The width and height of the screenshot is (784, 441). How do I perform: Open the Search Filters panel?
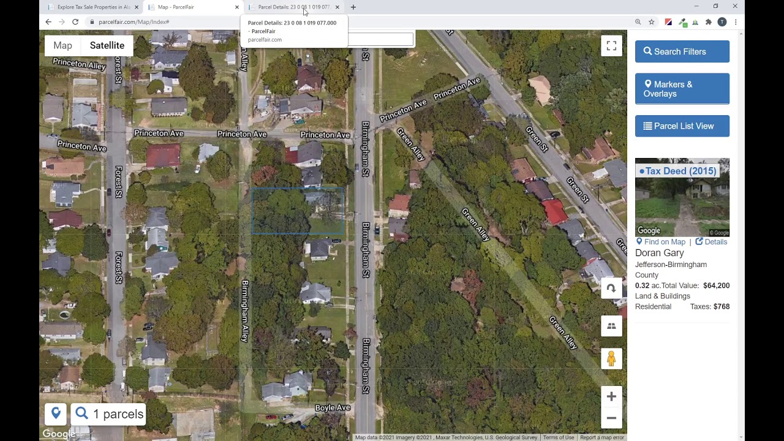682,51
